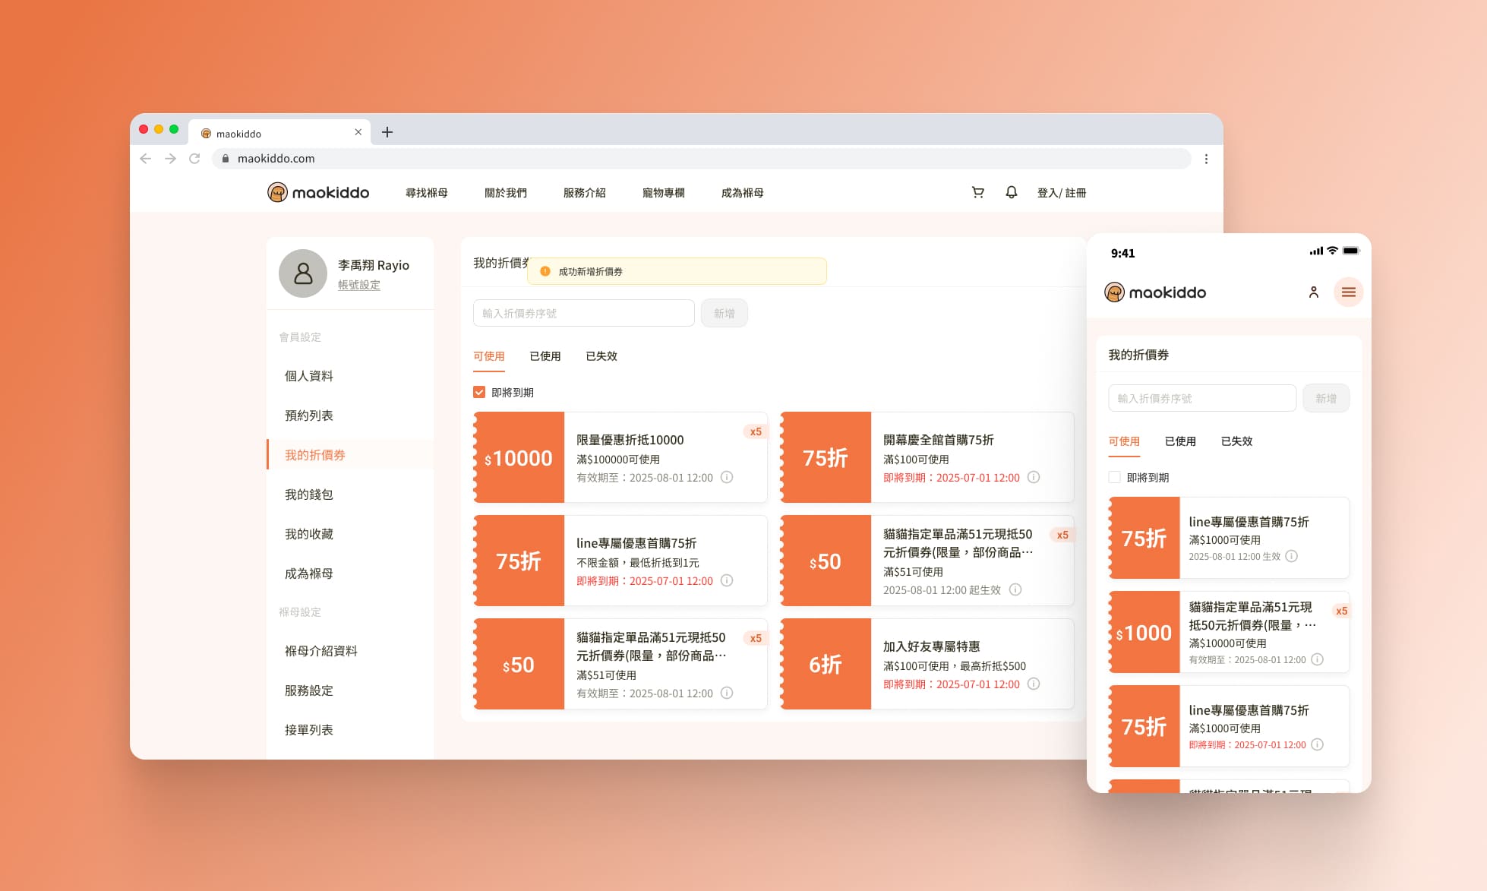Click desktop 輸入折價券序號 input field
This screenshot has width=1487, height=891.
(584, 313)
